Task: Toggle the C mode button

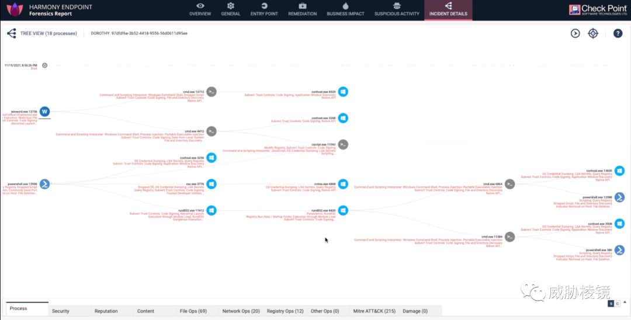Action: coord(616,304)
